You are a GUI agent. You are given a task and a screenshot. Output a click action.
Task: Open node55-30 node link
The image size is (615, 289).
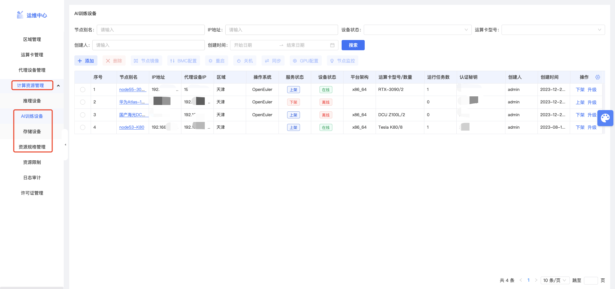[x=133, y=90]
